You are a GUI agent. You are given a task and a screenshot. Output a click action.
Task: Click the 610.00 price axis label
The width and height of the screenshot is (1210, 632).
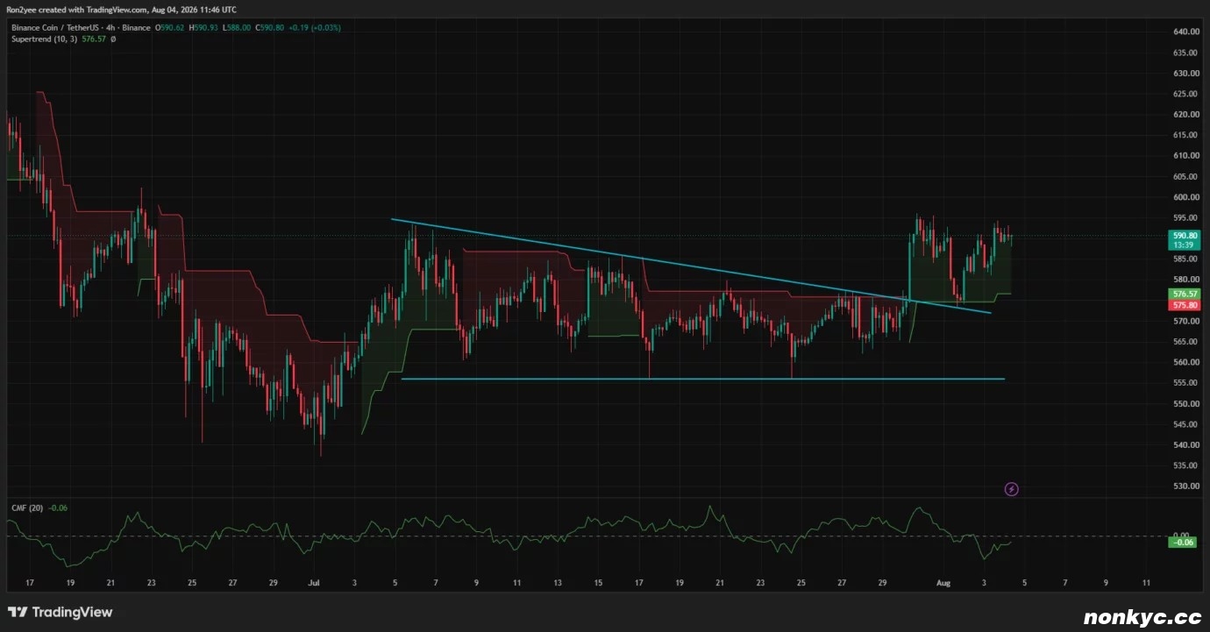[1185, 156]
